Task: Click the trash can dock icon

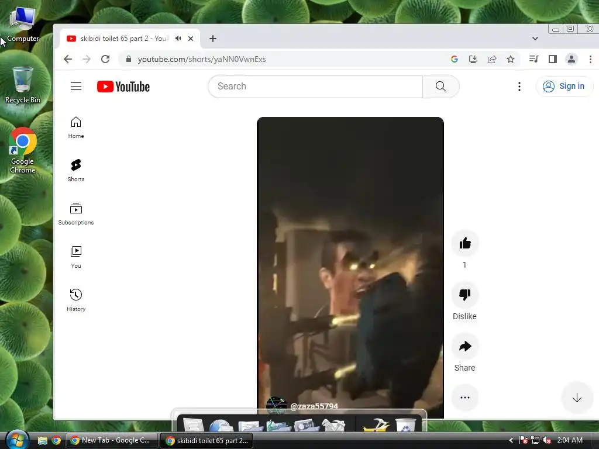Action: click(405, 425)
